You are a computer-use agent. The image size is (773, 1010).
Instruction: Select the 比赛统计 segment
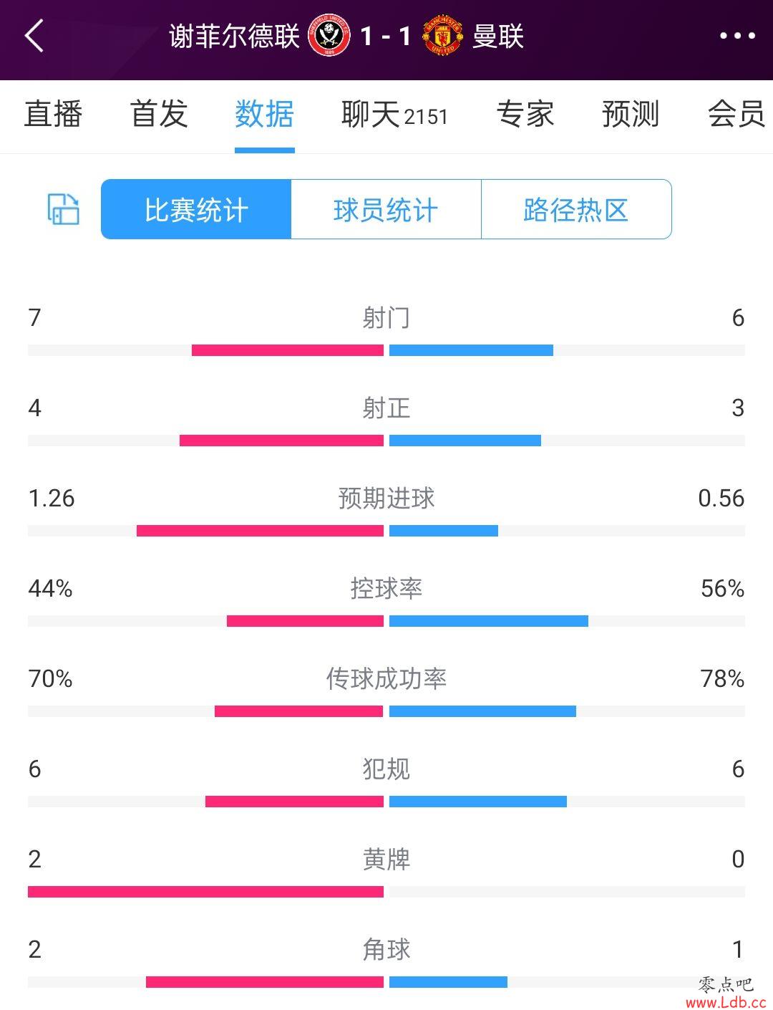(x=196, y=209)
